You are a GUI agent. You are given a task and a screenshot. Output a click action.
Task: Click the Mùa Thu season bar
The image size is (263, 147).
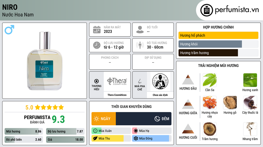click(111, 139)
